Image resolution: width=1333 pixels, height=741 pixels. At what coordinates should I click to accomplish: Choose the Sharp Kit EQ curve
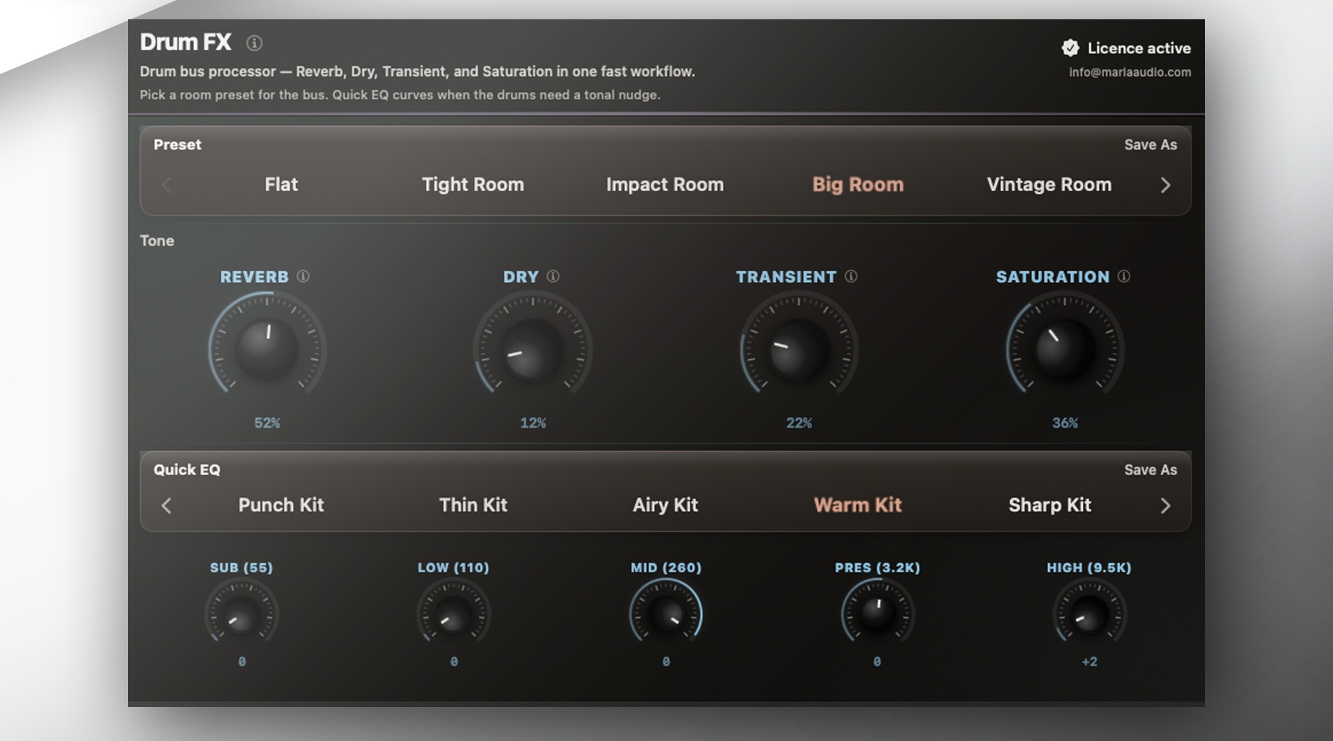point(1049,505)
